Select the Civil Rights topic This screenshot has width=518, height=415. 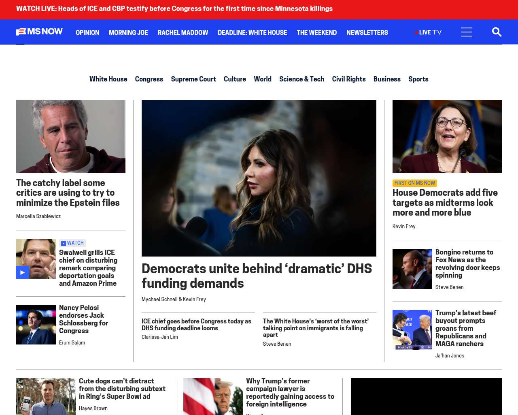[x=349, y=79]
